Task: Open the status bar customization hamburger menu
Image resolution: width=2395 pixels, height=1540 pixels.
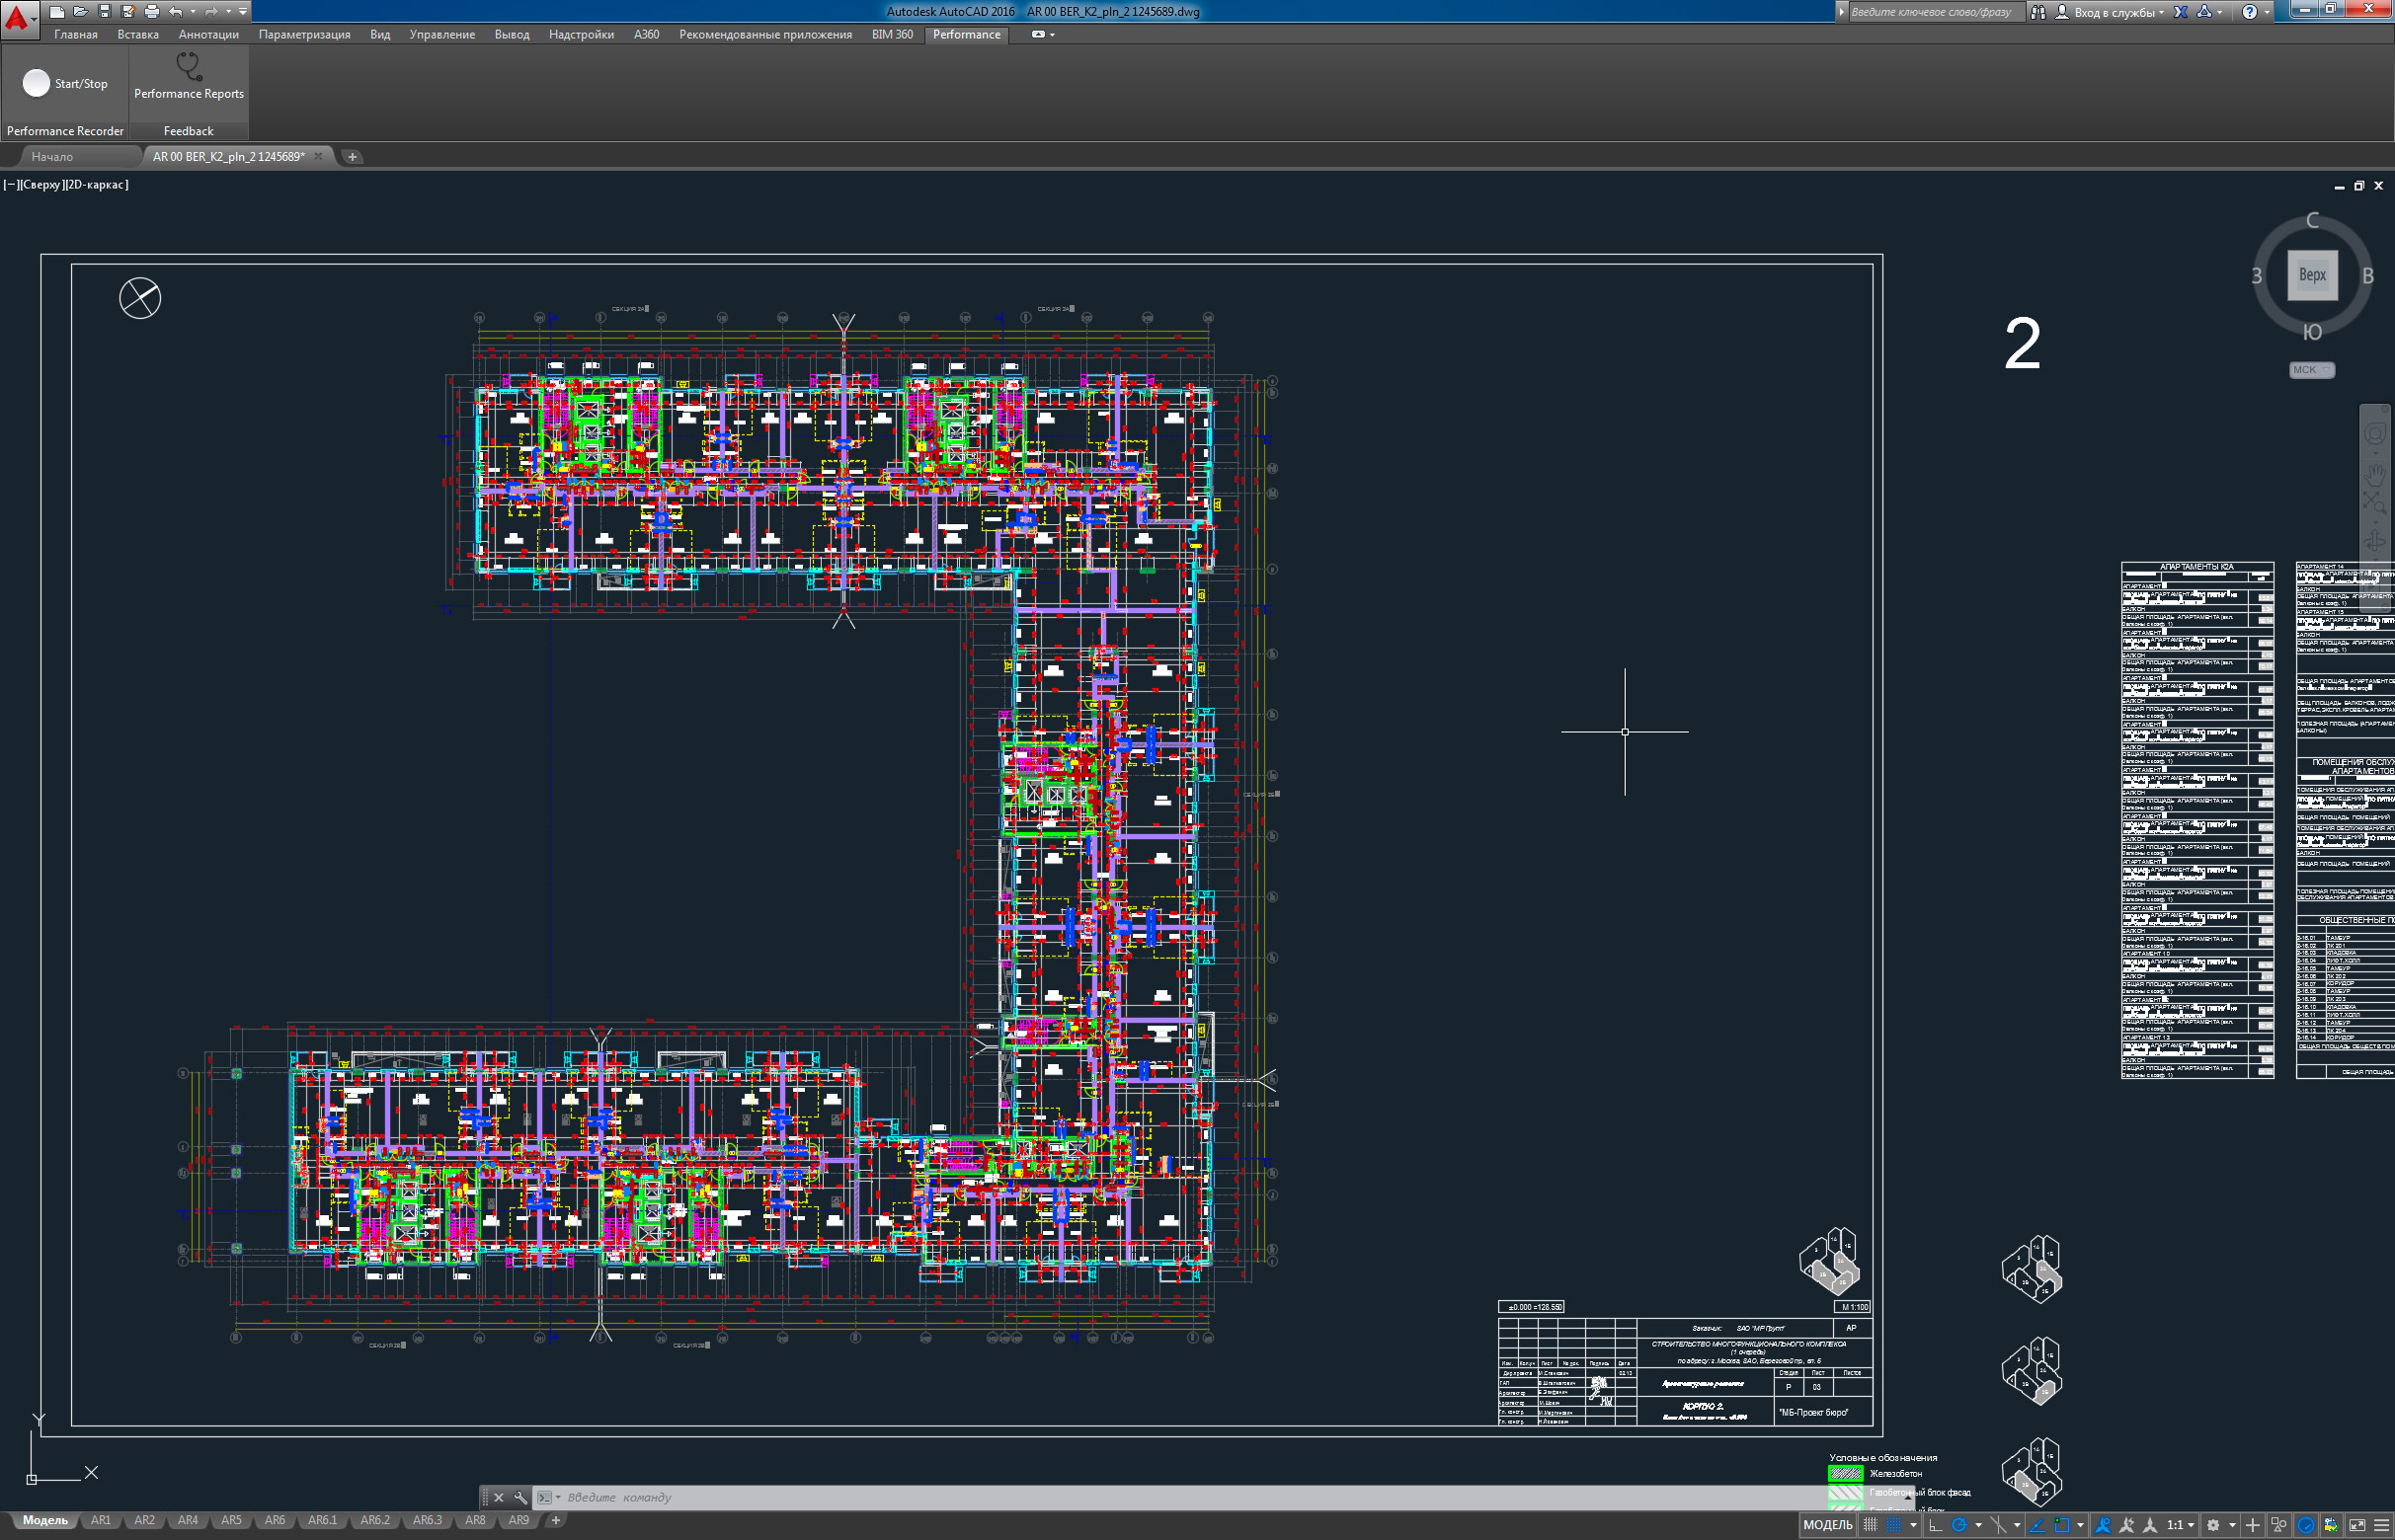Action: point(2381,1525)
